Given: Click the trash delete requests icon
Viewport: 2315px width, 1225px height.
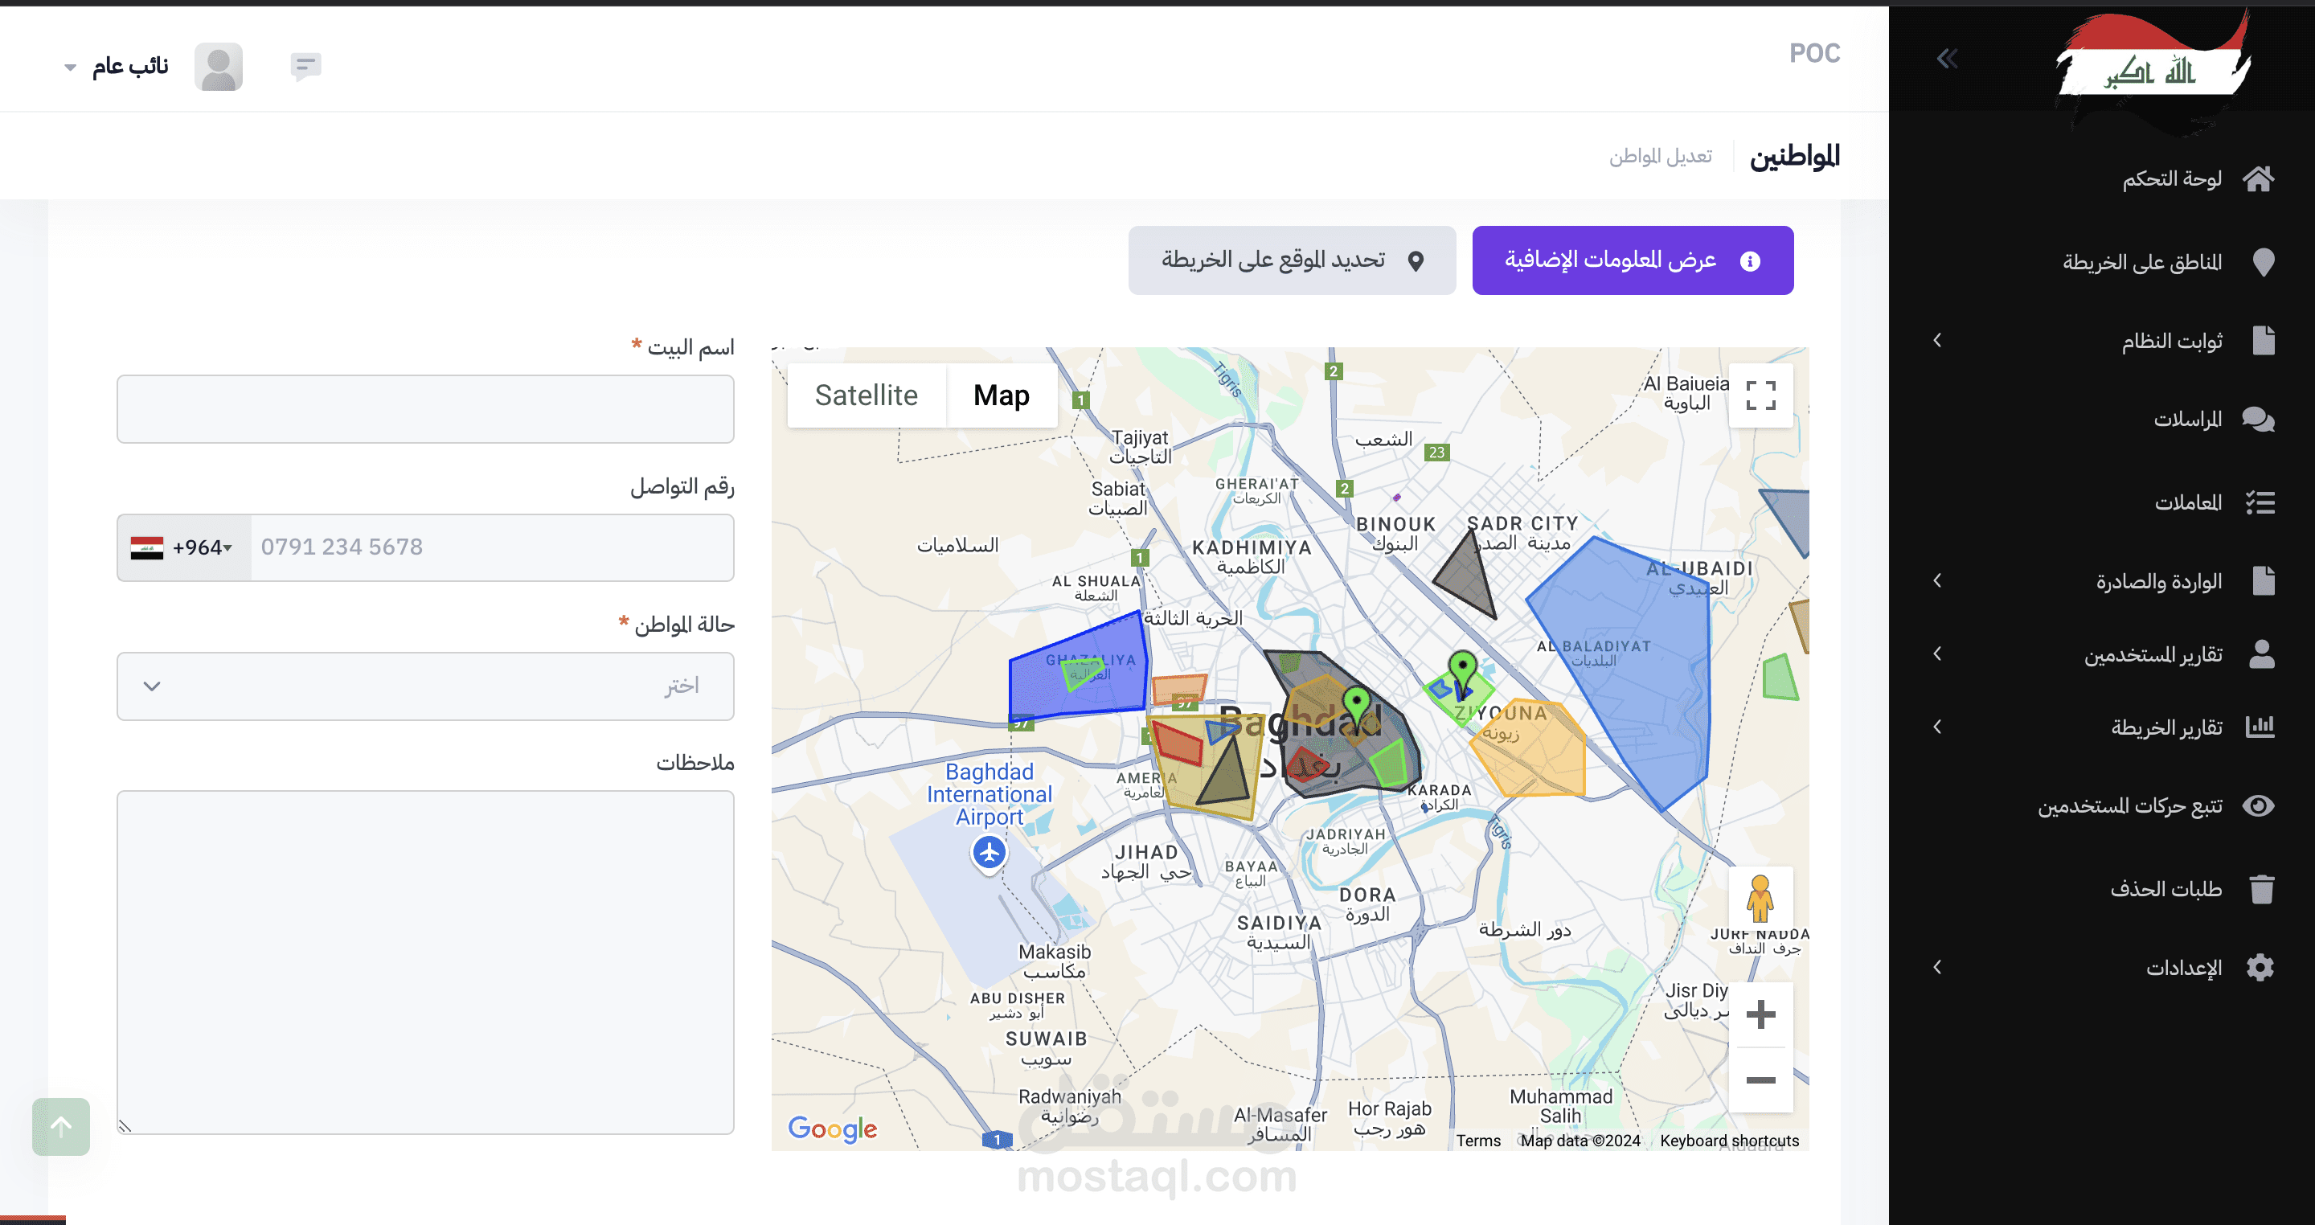Looking at the screenshot, I should (x=2261, y=889).
